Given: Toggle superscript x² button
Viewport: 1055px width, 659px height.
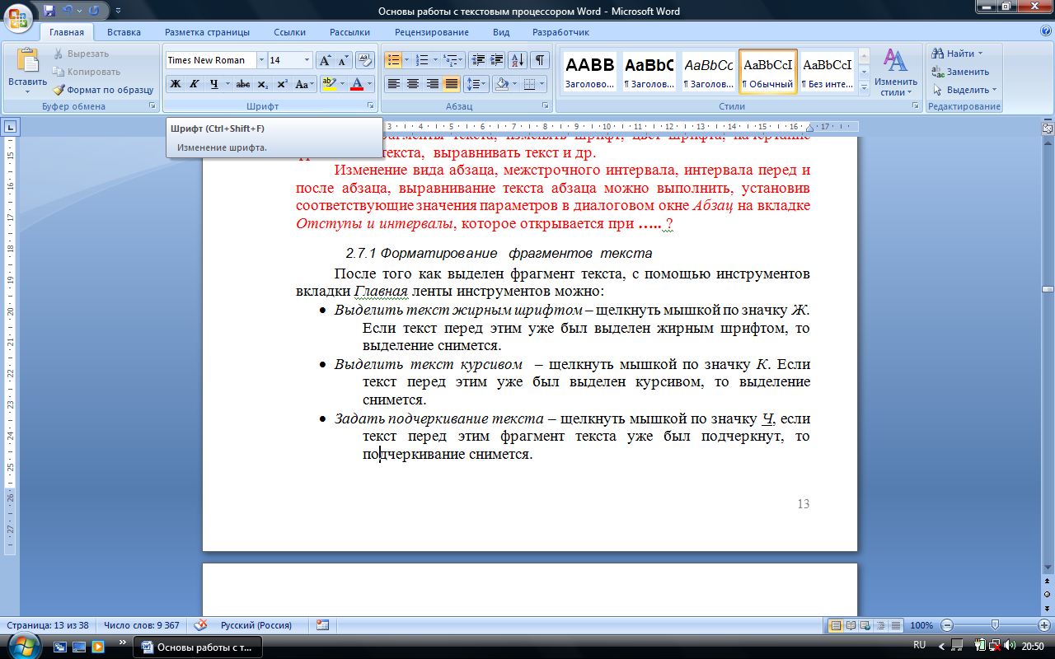Looking at the screenshot, I should coord(283,84).
